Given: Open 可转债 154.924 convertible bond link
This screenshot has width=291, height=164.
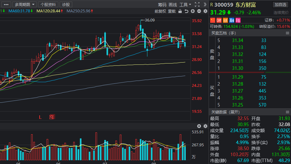Looking at the screenshot, I should click(232, 27).
